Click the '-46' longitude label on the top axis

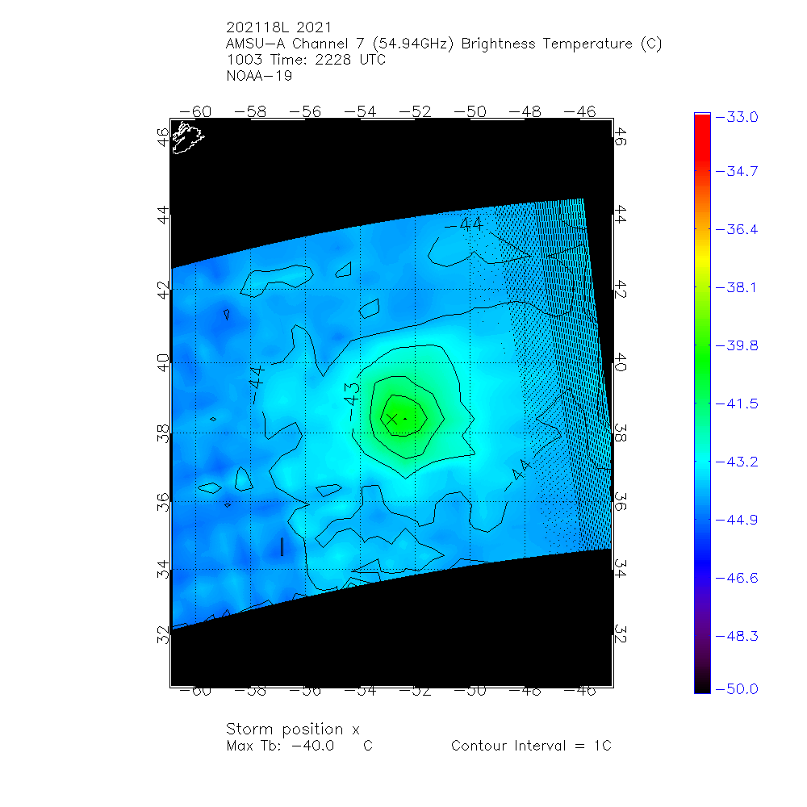click(x=580, y=111)
